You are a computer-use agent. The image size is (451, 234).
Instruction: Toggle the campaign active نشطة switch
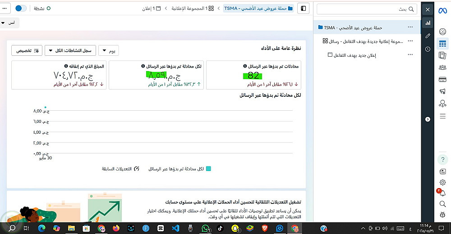21,9
